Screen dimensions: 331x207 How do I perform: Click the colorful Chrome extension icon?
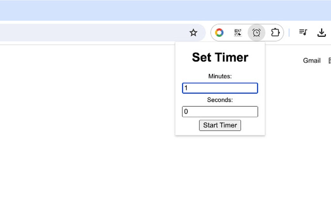click(219, 32)
